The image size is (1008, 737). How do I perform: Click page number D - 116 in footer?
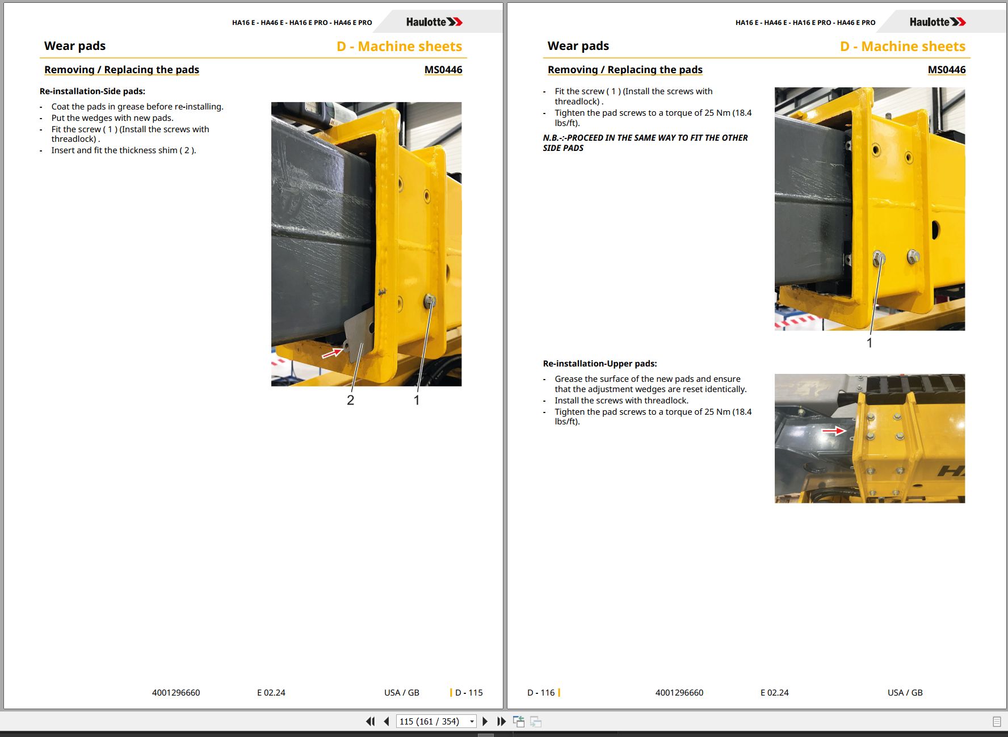(x=541, y=693)
